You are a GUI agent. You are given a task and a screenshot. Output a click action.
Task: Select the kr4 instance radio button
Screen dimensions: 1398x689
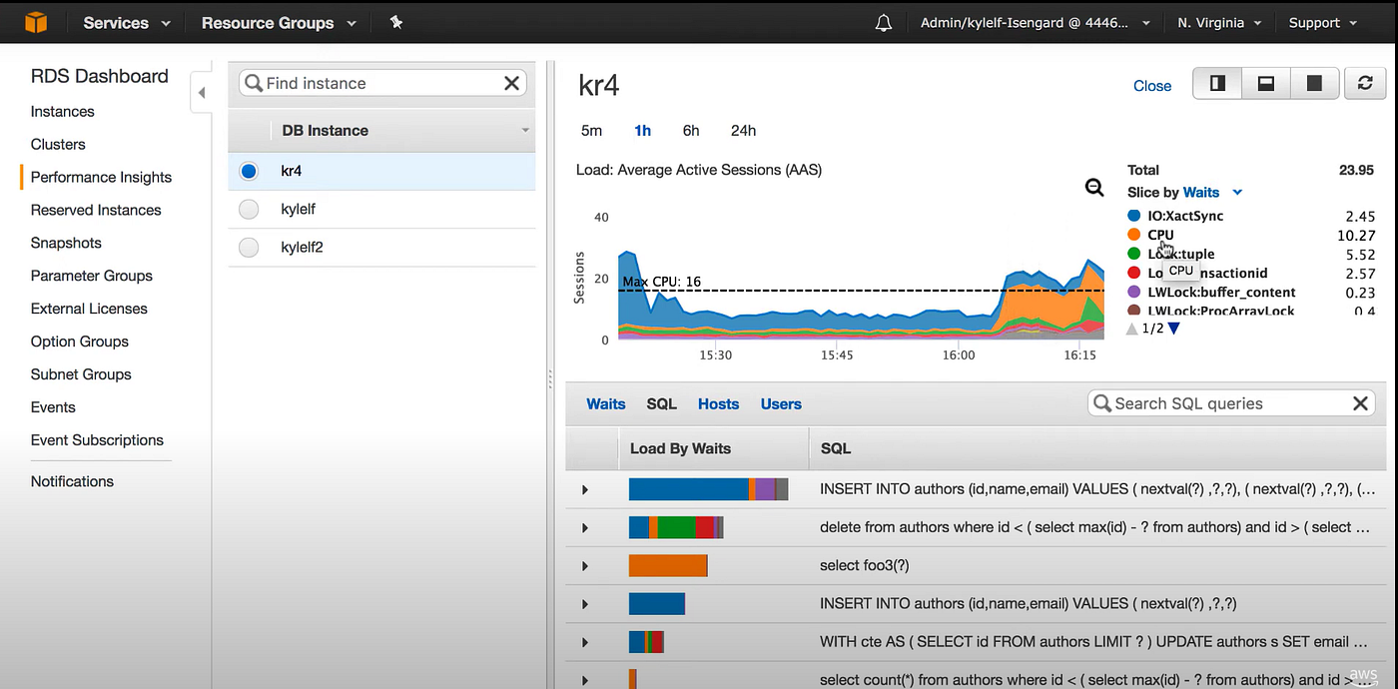(x=248, y=171)
